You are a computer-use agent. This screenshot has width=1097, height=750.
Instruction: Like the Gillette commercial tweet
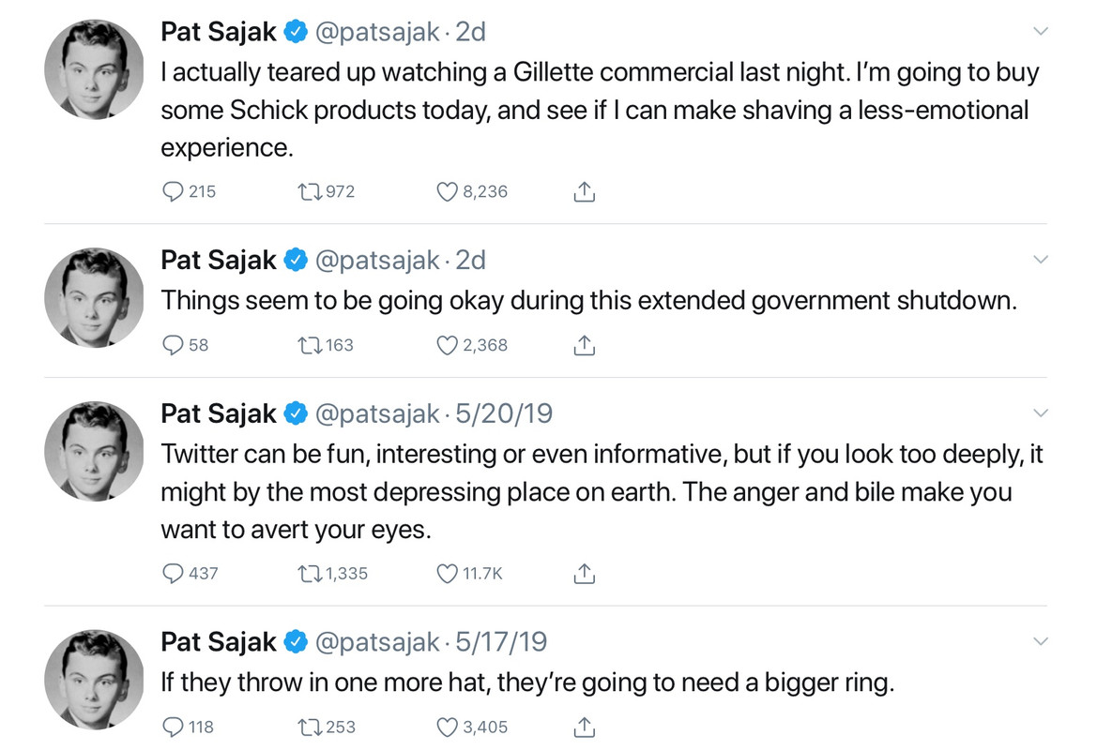point(448,191)
